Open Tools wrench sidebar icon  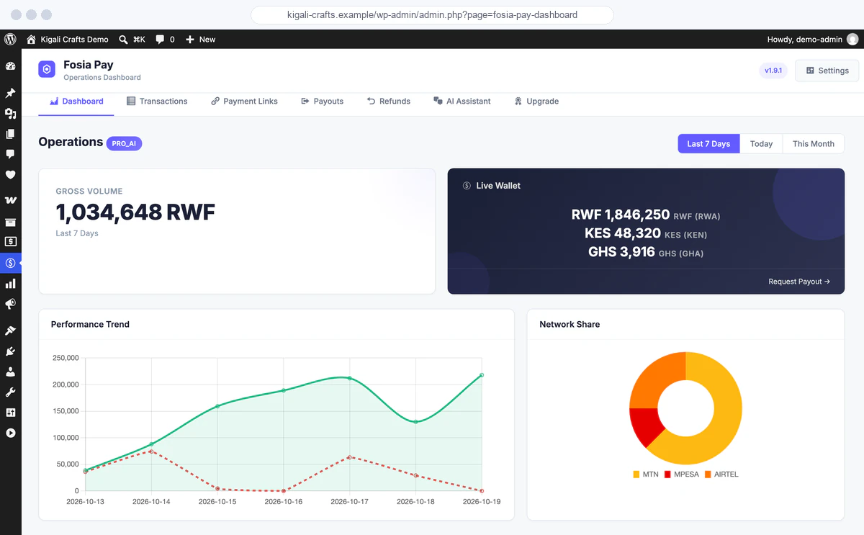10,392
